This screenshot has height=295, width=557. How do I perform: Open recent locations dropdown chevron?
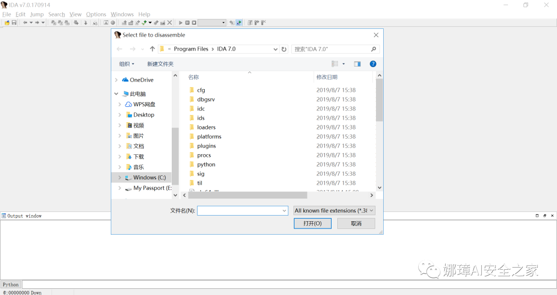(x=142, y=49)
